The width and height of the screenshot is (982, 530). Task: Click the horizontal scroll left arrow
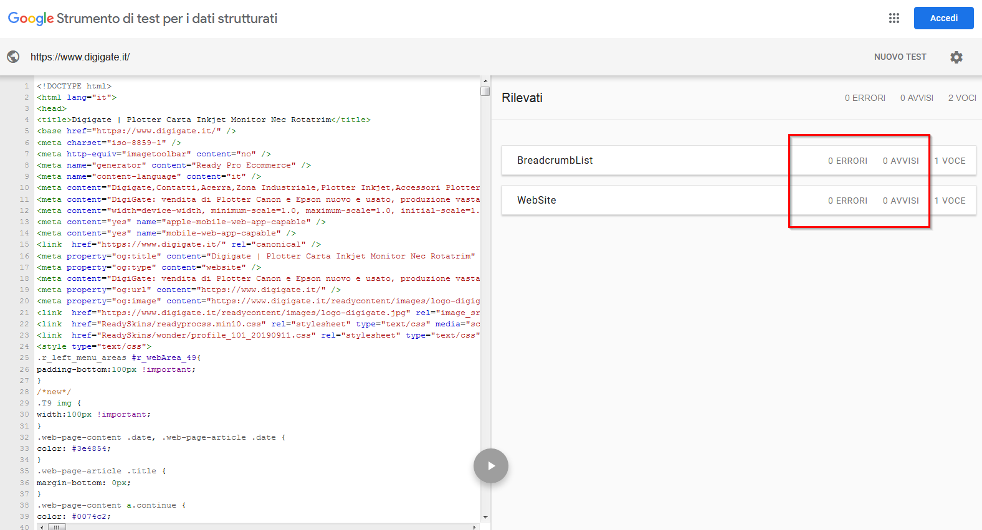tap(42, 527)
